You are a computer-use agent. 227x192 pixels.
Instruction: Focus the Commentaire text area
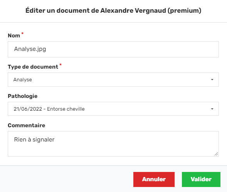point(113,144)
